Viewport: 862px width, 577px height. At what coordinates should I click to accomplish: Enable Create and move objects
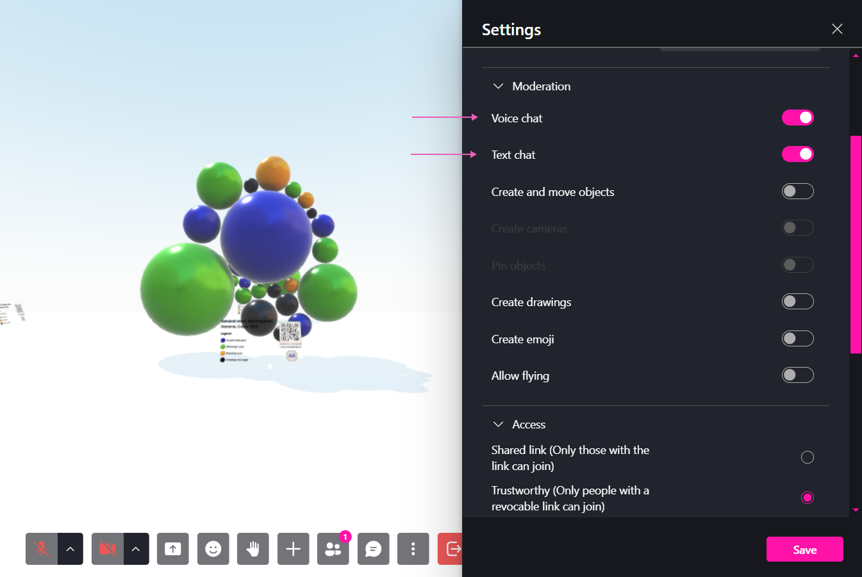tap(797, 191)
